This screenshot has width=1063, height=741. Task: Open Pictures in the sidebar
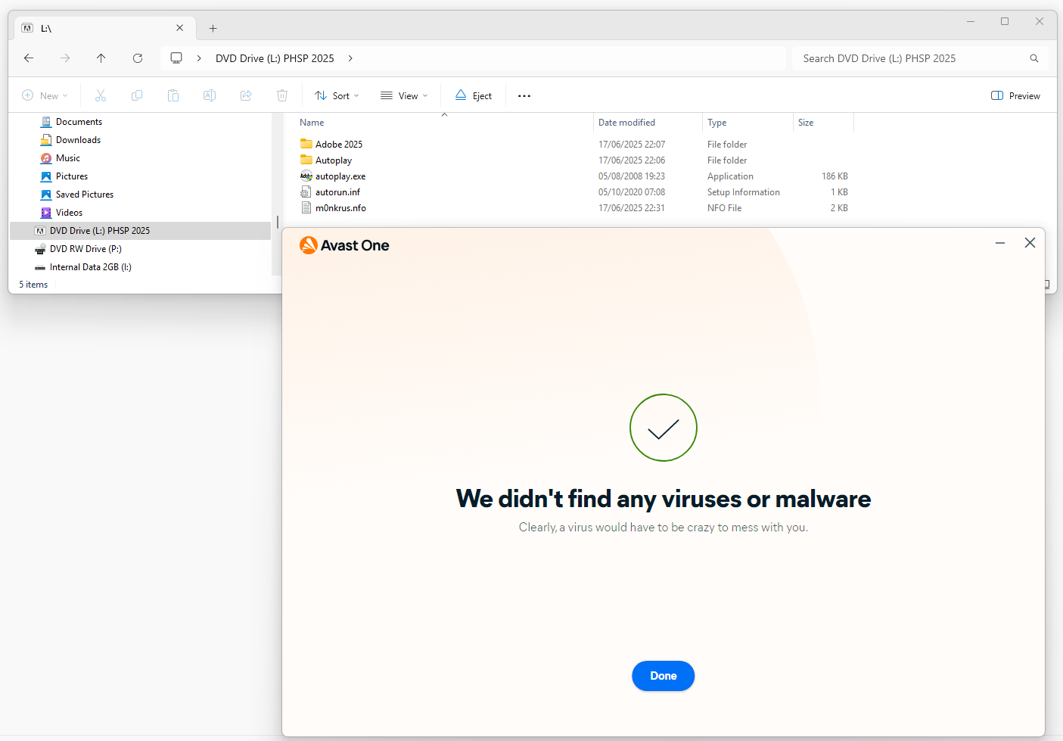72,176
